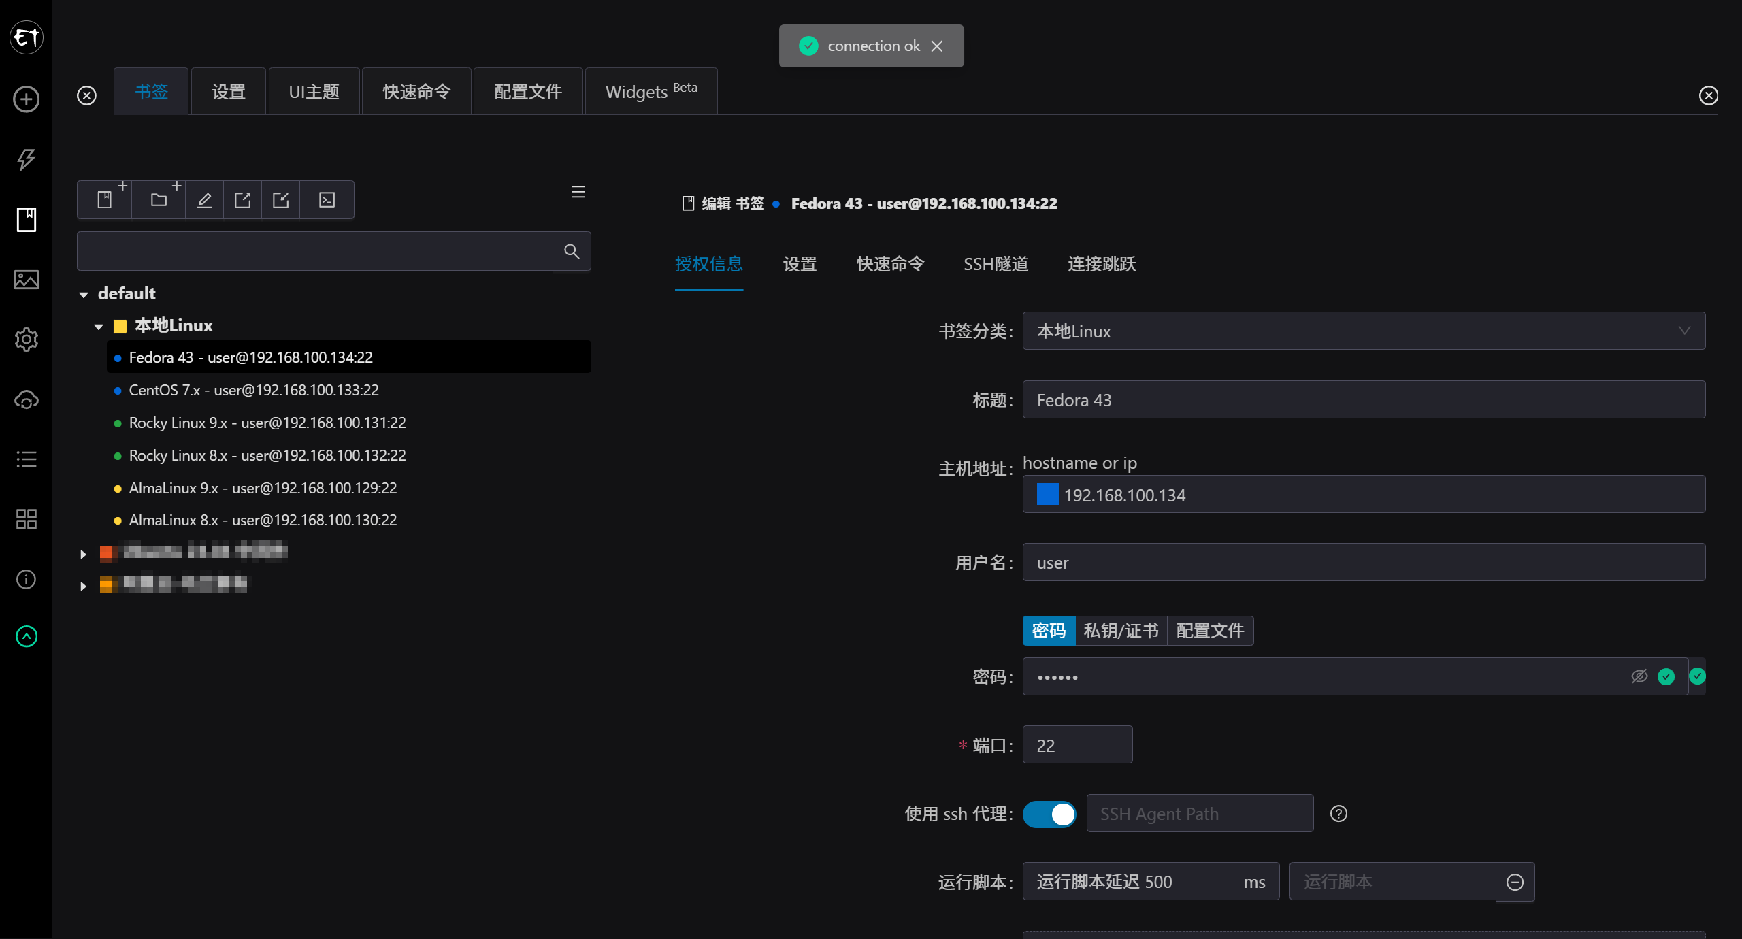Open the 书签分类 dropdown showing 本地Linux
The image size is (1742, 939).
tap(1364, 331)
